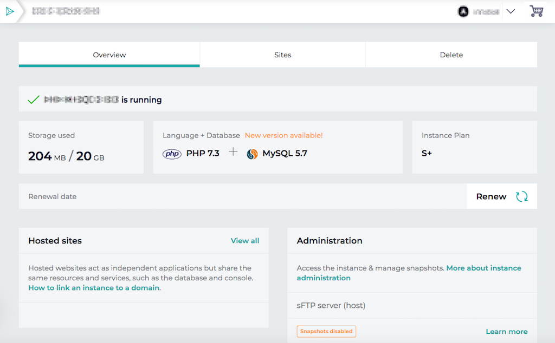Viewport: 555px width, 343px height.
Task: Click Learn more about snapshots
Action: (x=506, y=332)
